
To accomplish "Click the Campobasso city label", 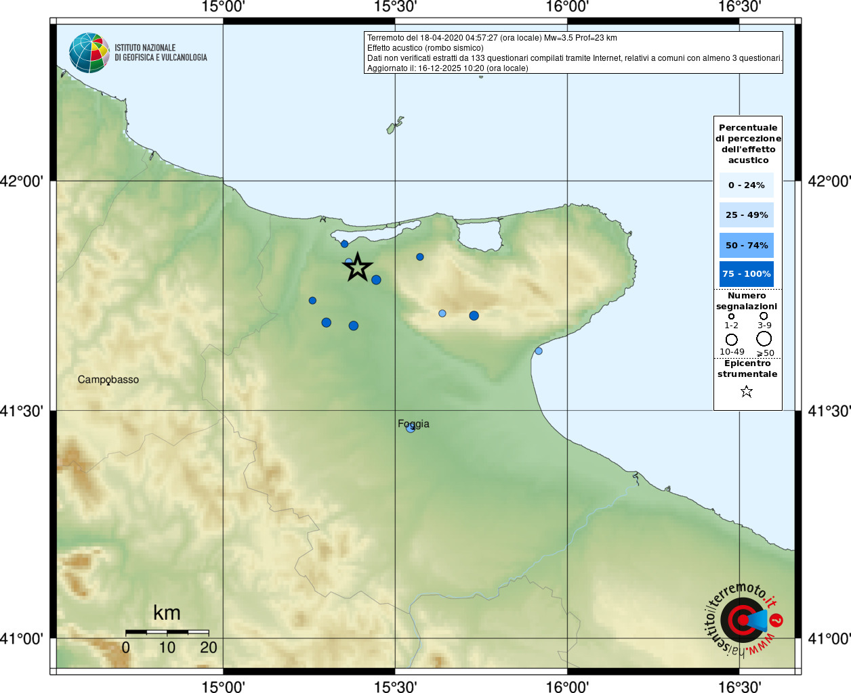I will (x=108, y=380).
